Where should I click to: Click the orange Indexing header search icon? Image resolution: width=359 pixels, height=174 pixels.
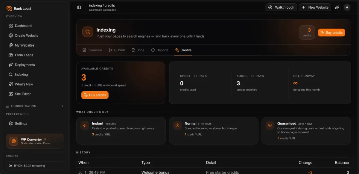point(88,32)
